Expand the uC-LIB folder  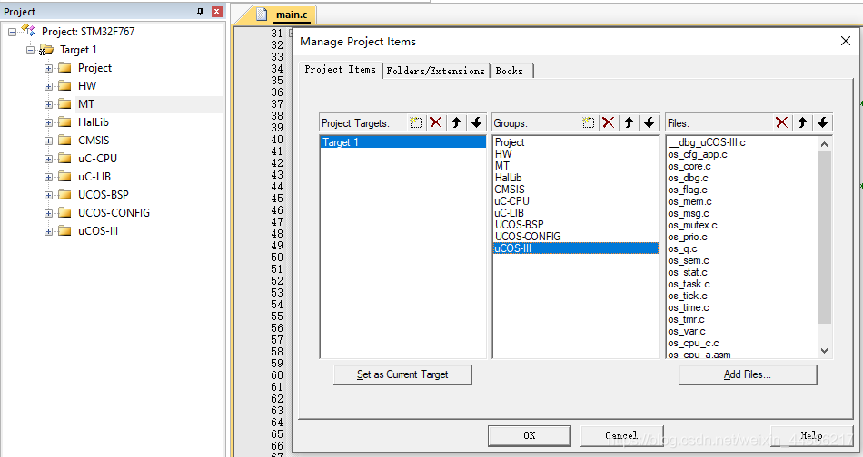point(48,178)
